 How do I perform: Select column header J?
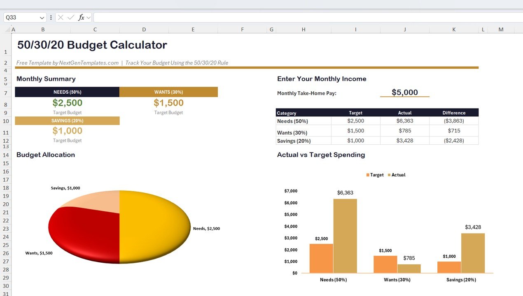point(404,29)
